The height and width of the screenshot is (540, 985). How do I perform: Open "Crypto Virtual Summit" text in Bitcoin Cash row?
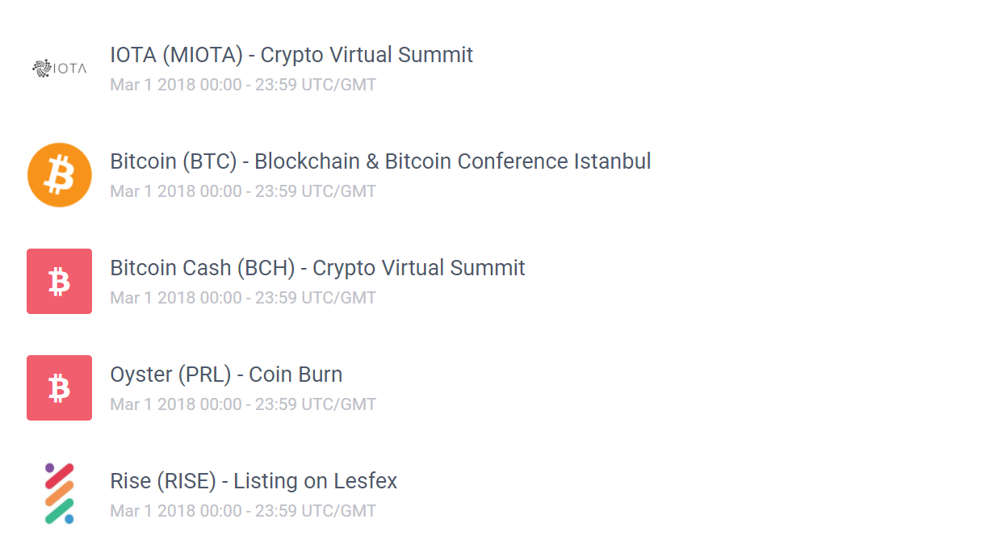pyautogui.click(x=418, y=268)
